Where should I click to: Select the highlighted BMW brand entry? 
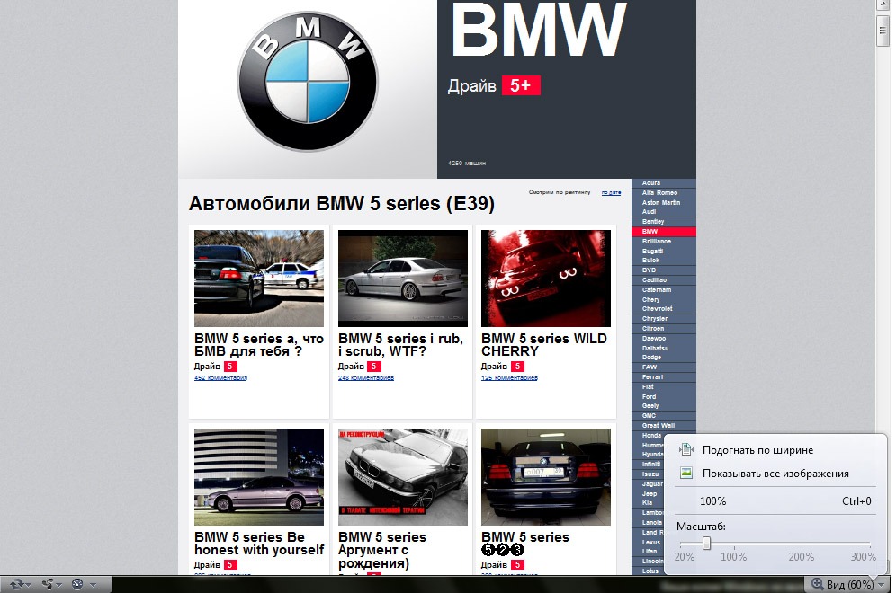[664, 232]
